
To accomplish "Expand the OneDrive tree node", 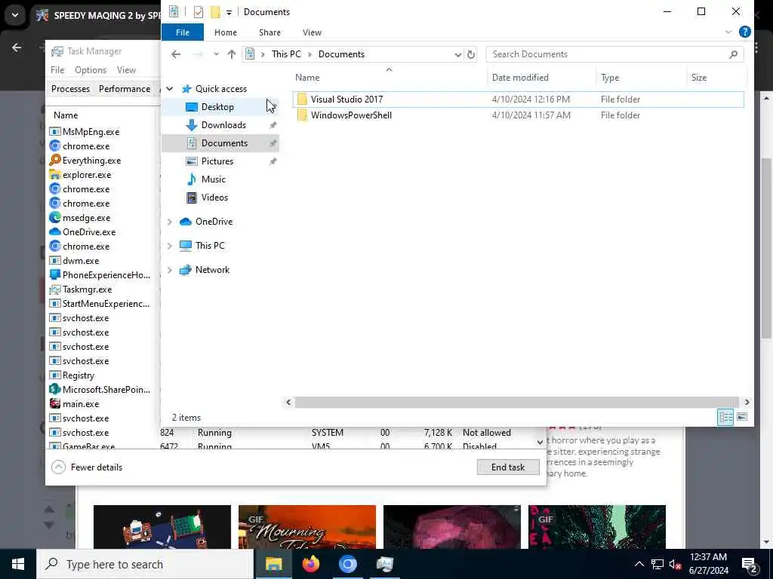I will 170,222.
